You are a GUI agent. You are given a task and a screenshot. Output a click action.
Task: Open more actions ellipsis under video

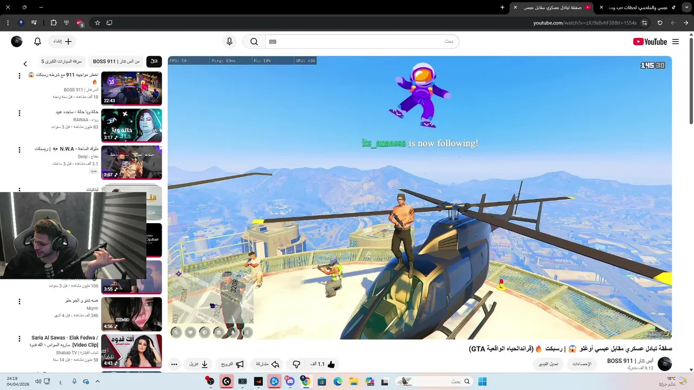174,365
